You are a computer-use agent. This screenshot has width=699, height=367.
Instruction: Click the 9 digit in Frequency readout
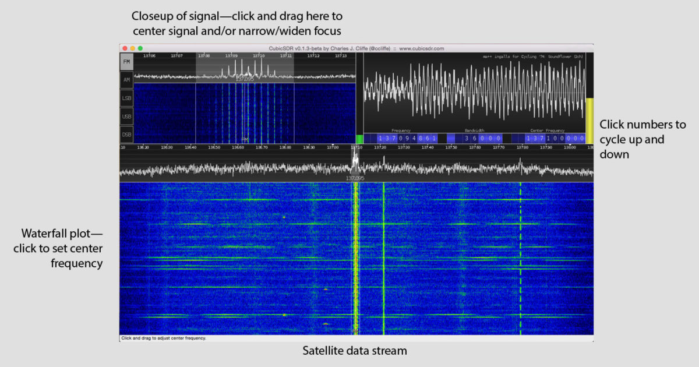(408, 138)
